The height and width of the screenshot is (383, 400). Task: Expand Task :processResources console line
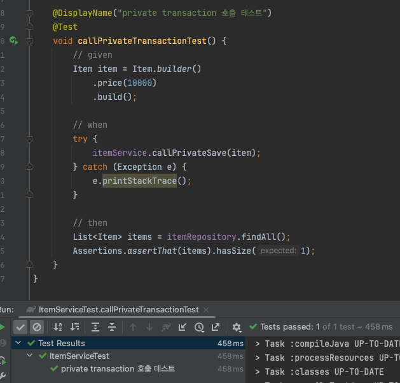[x=258, y=358]
